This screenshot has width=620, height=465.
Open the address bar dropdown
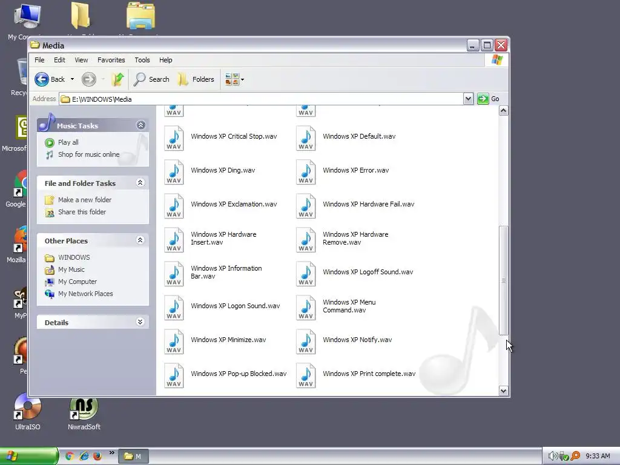(468, 99)
